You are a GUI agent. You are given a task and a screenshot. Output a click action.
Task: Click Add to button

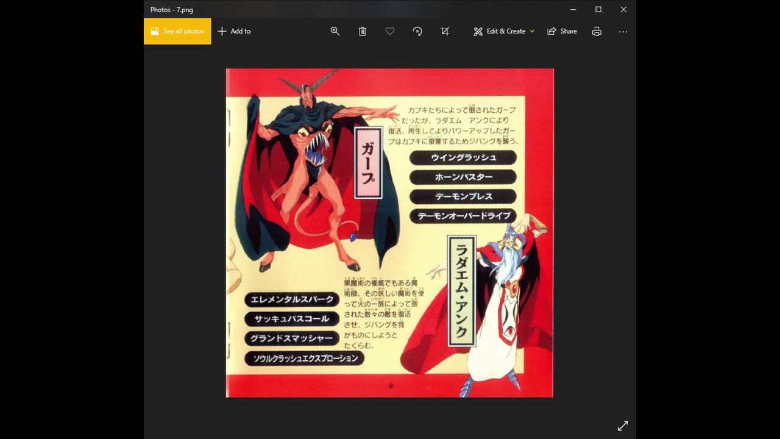234,31
